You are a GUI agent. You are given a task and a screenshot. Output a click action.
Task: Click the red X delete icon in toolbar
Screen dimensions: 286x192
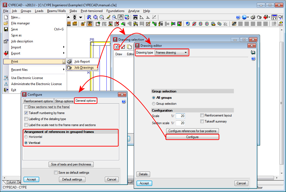point(117,24)
